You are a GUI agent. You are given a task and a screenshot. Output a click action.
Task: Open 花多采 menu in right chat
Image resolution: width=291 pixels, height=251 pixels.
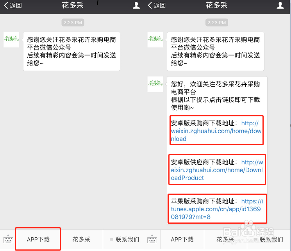click(x=225, y=239)
